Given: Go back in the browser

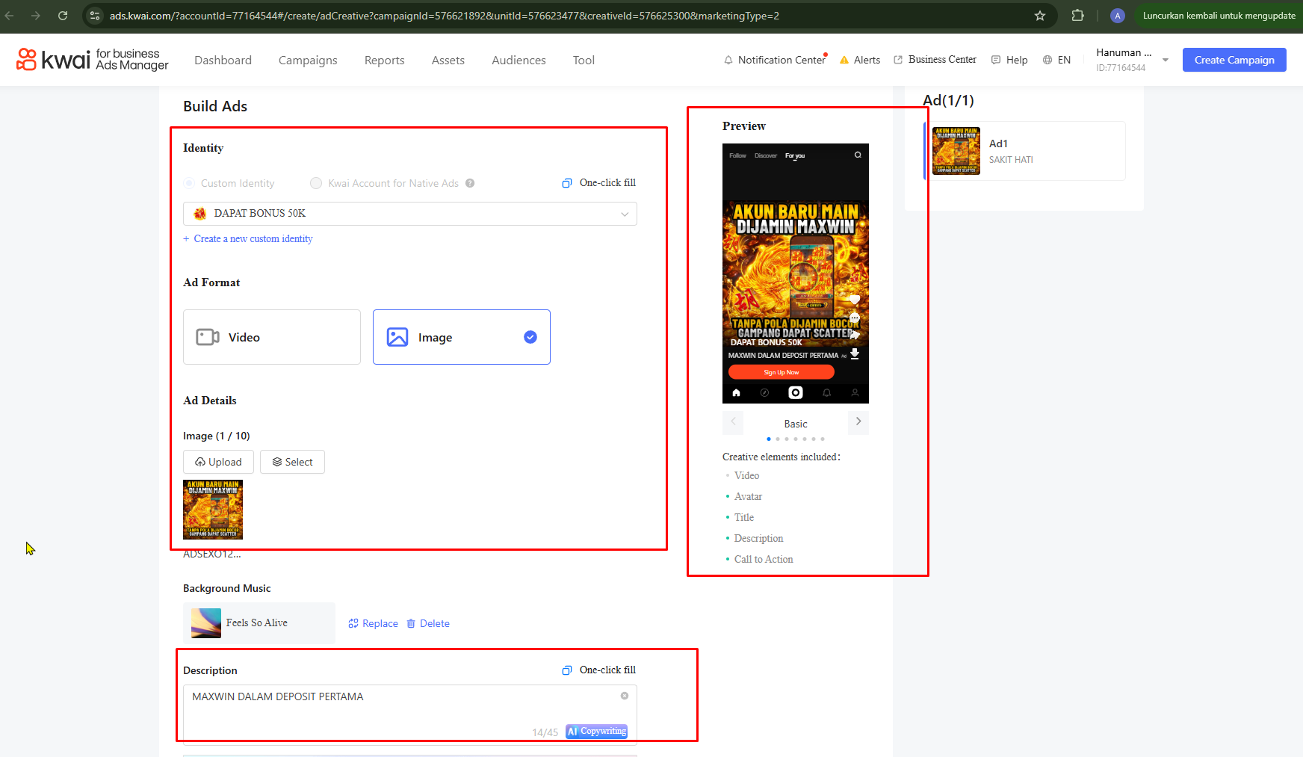Looking at the screenshot, I should [9, 16].
